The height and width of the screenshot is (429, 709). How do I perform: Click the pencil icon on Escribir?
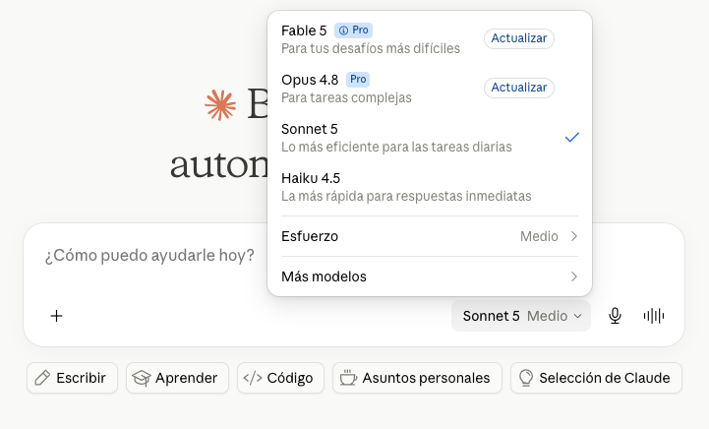[42, 378]
